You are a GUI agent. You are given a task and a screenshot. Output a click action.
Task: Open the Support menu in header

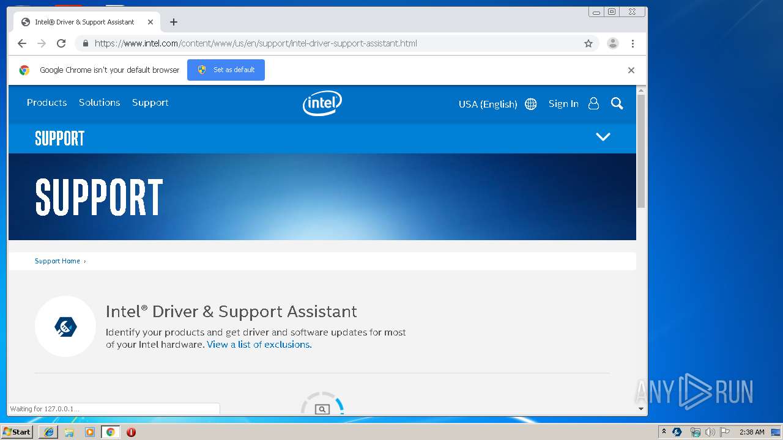click(x=150, y=103)
